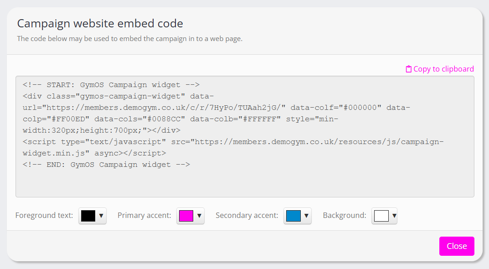This screenshot has height=269, width=489.
Task: Click the END: GymOS Campaign widget comment line
Action: (106, 165)
